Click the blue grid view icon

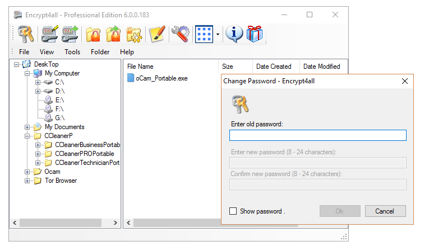(204, 34)
